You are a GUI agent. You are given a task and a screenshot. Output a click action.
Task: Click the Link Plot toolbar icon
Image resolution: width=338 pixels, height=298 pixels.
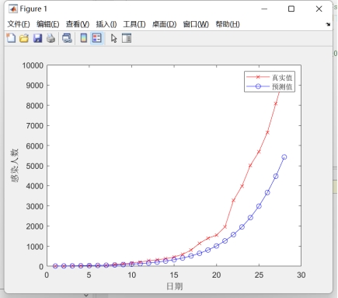point(67,38)
